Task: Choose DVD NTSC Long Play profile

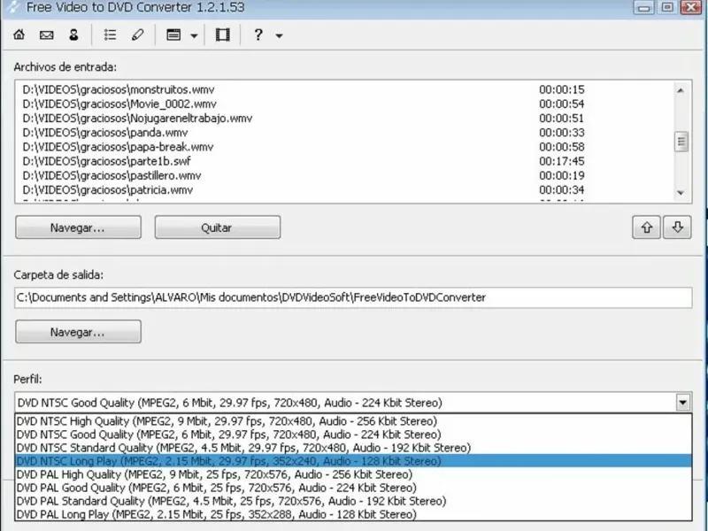Action: click(x=353, y=461)
